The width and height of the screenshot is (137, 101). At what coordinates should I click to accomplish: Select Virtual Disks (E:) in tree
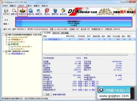coord(22,47)
